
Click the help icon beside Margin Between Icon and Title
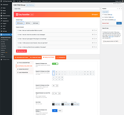37,94
